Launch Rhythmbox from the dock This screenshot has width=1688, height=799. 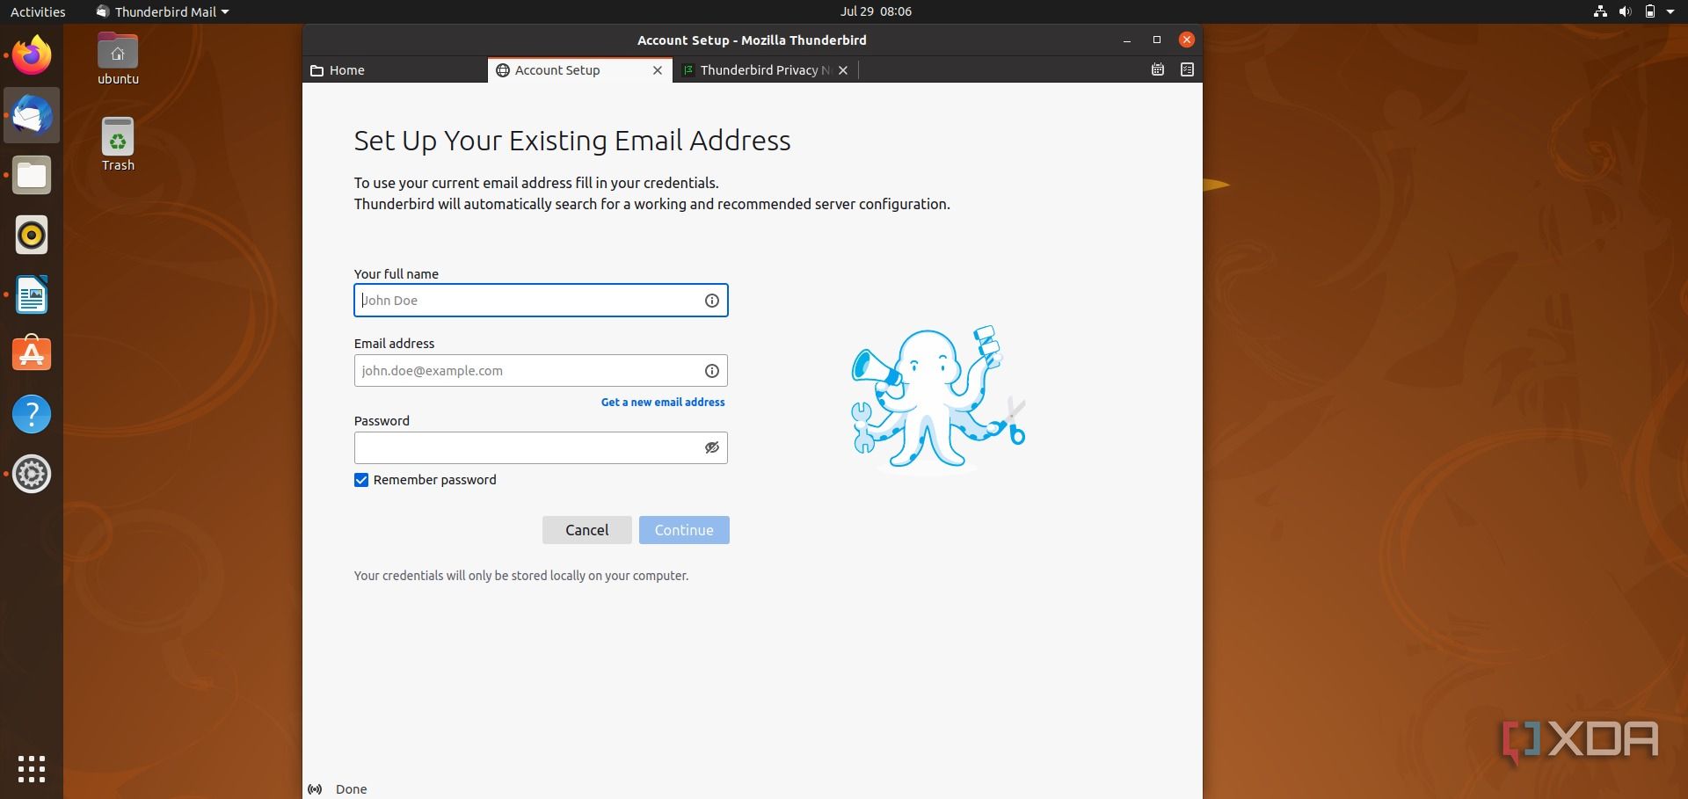[x=32, y=236]
